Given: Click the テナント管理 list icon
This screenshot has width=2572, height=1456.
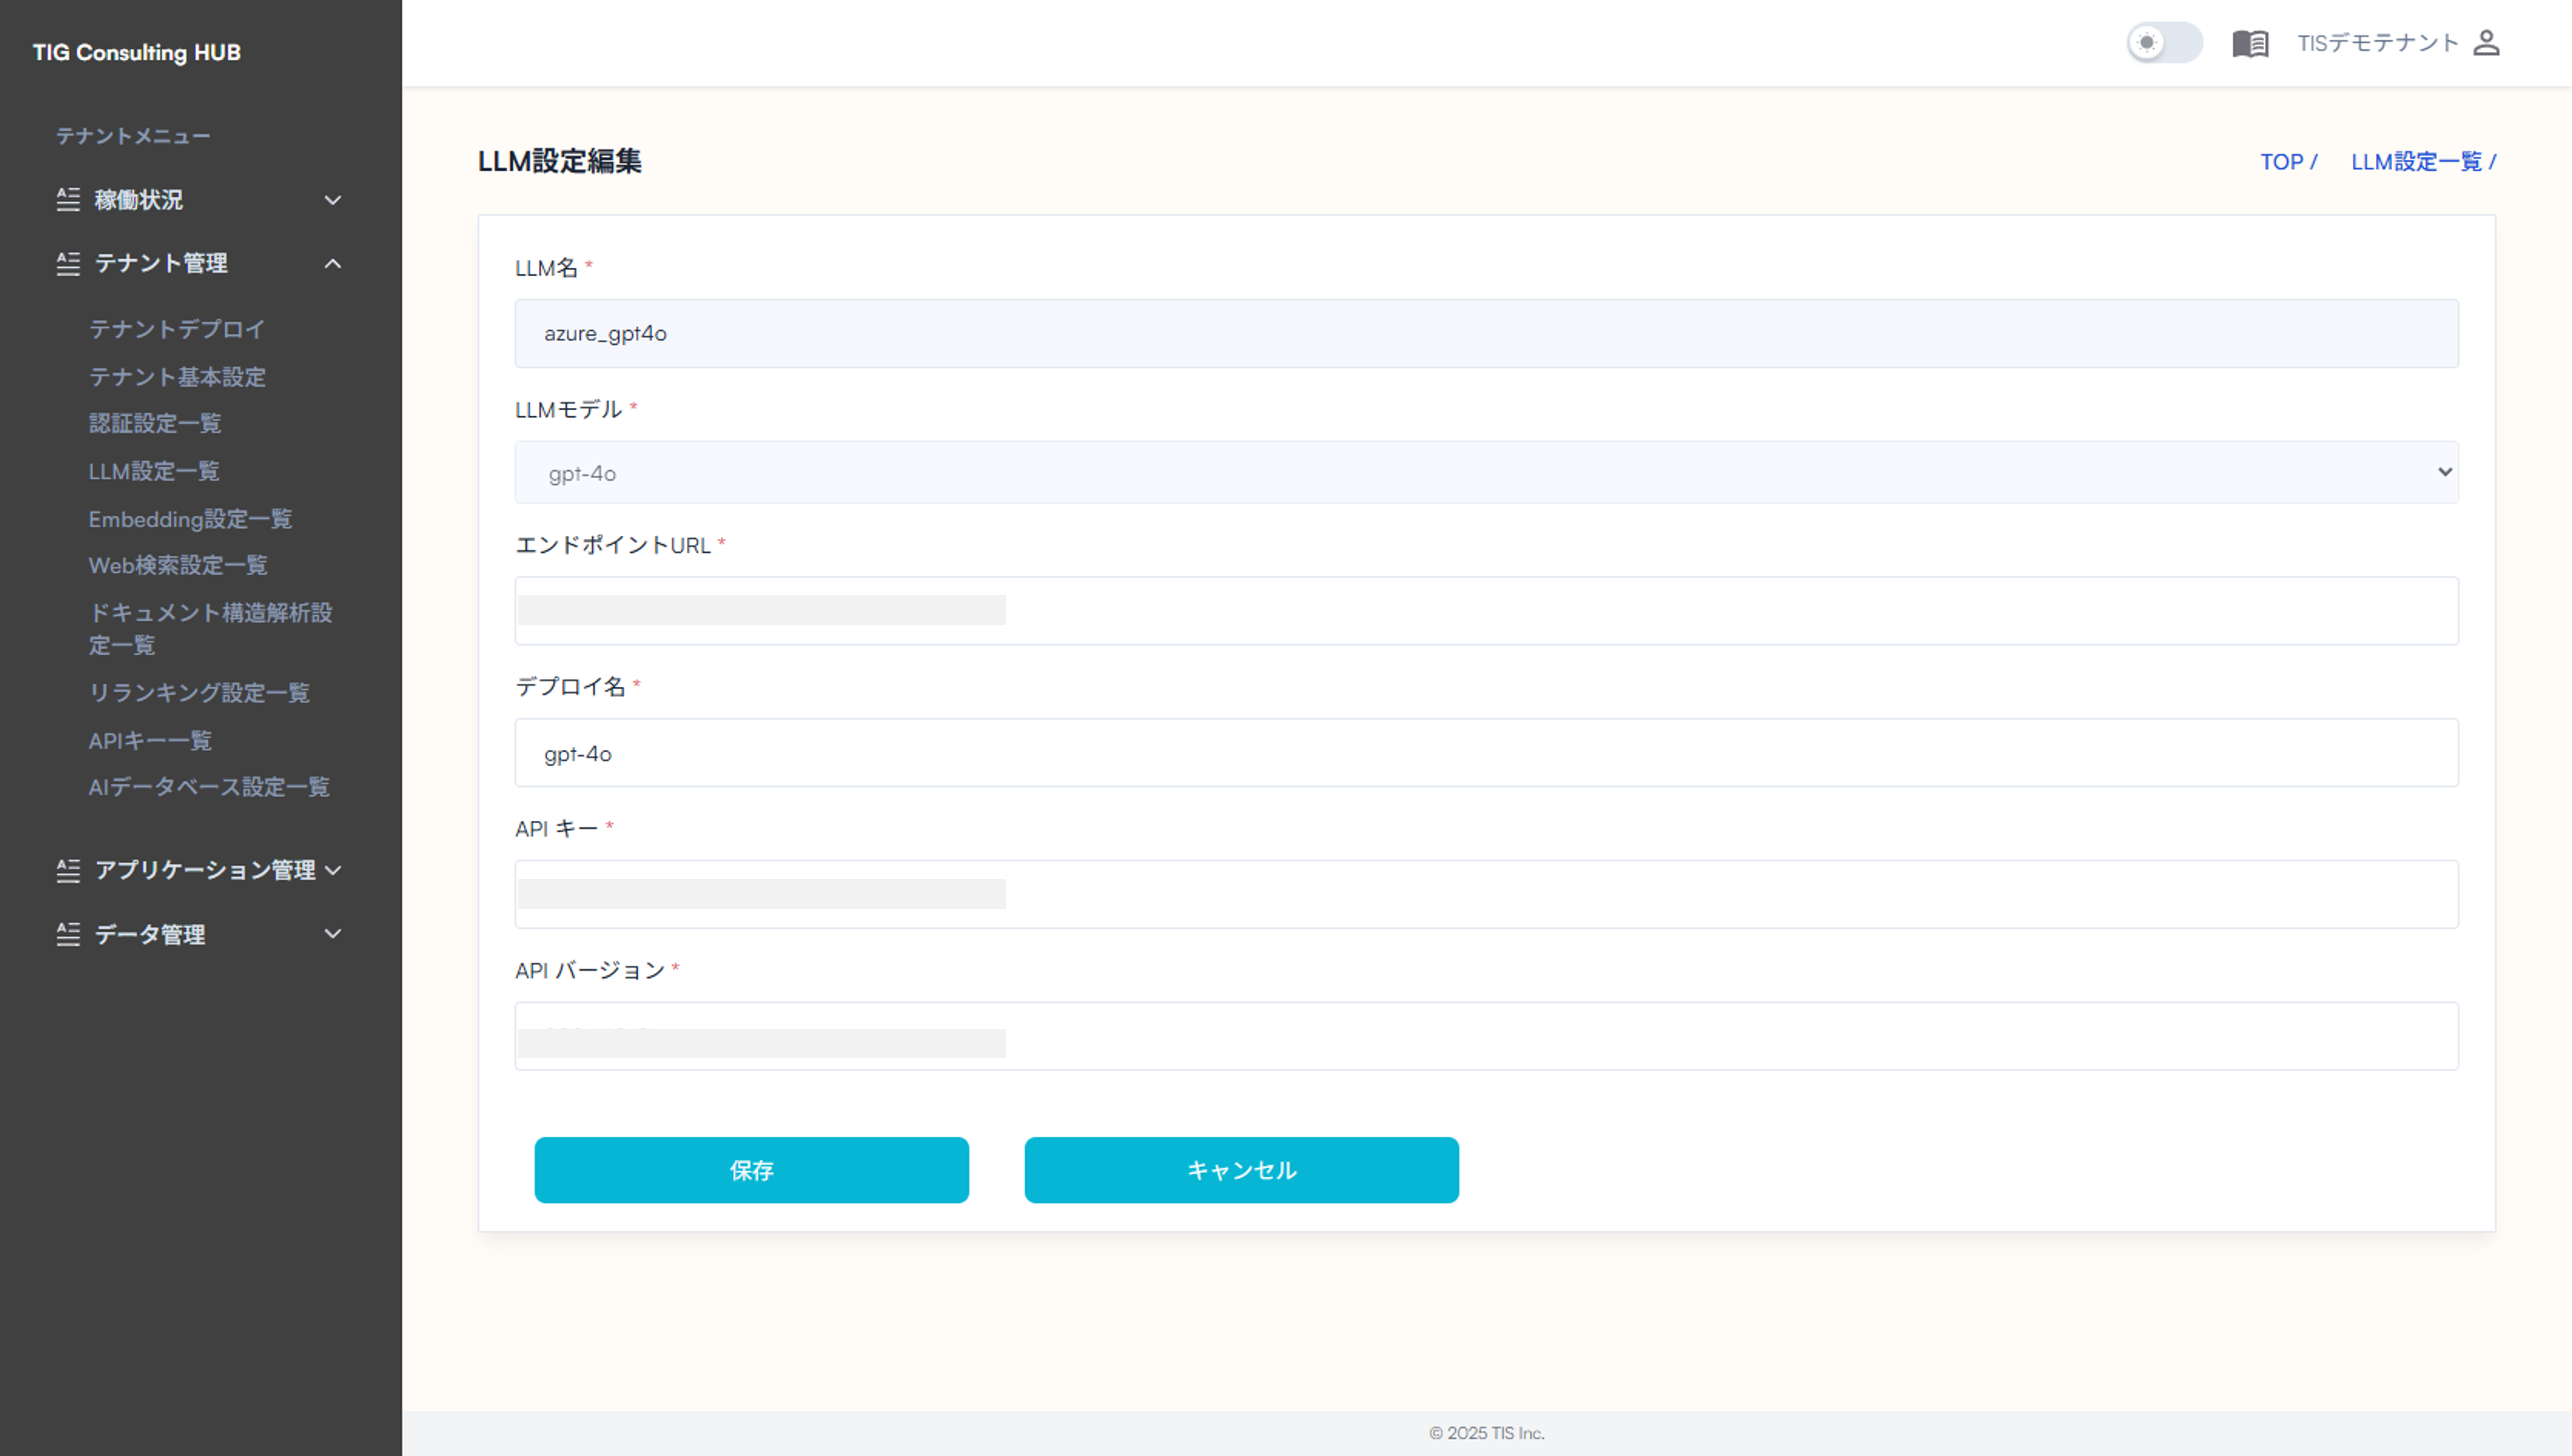Looking at the screenshot, I should (68, 263).
